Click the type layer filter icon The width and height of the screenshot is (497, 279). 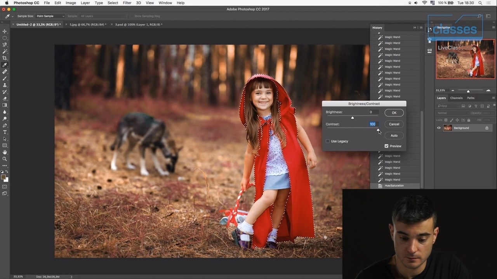click(x=476, y=106)
